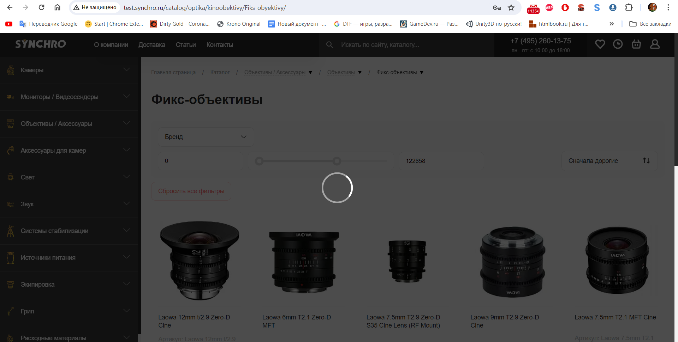The width and height of the screenshot is (678, 342).
Task: Open recently viewed clock icon
Action: coord(618,44)
